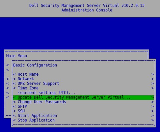This screenshot has height=132, width=160.
Task: Click right chevron on Network row
Action: tap(152, 79)
